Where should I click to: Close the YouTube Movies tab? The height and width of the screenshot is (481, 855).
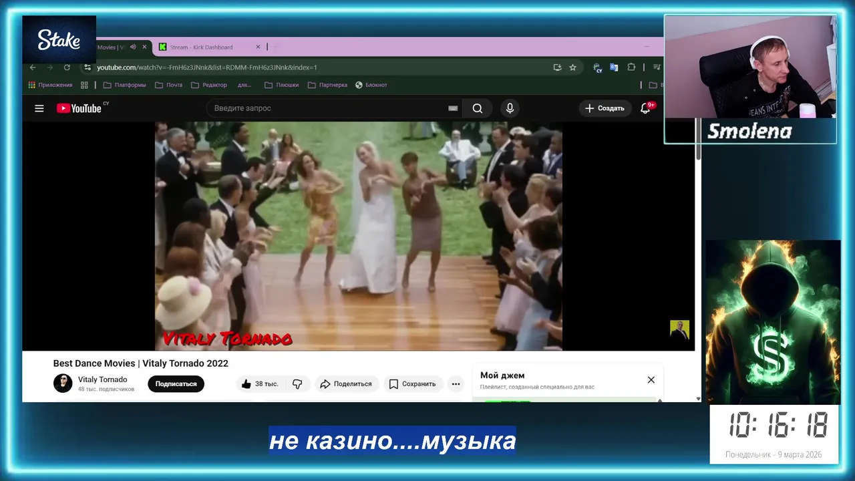[144, 47]
